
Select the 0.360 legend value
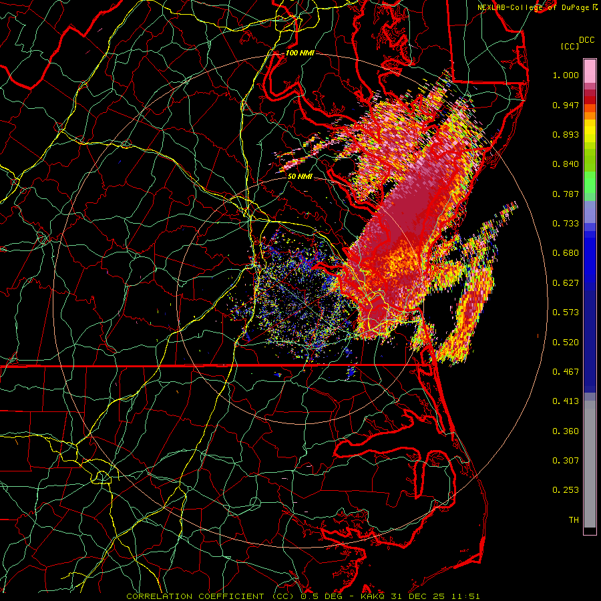566,431
